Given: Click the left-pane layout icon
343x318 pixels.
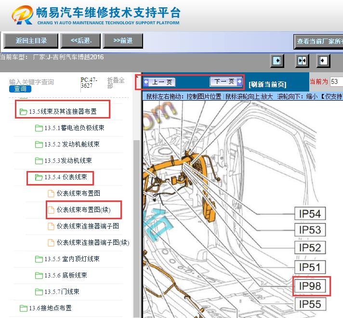Looking at the screenshot, I should tap(277, 60).
